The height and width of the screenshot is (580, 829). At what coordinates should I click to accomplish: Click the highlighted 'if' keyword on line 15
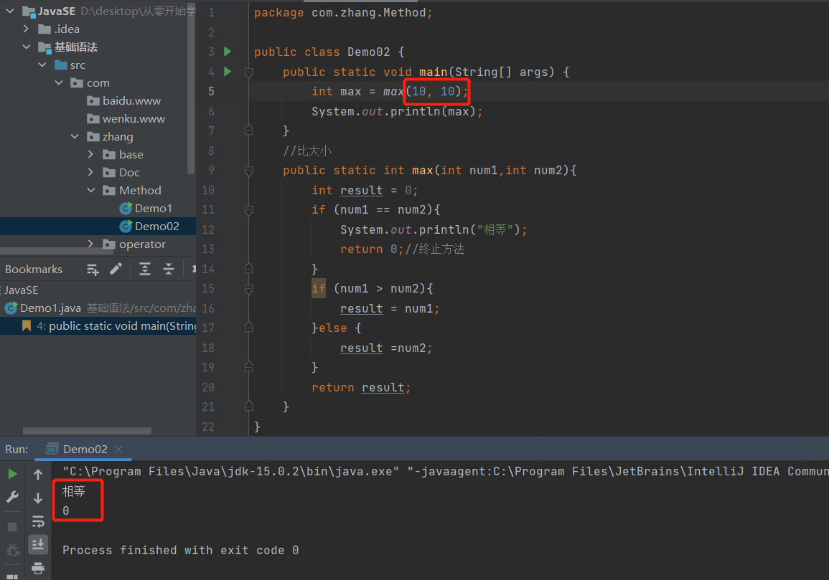click(318, 288)
